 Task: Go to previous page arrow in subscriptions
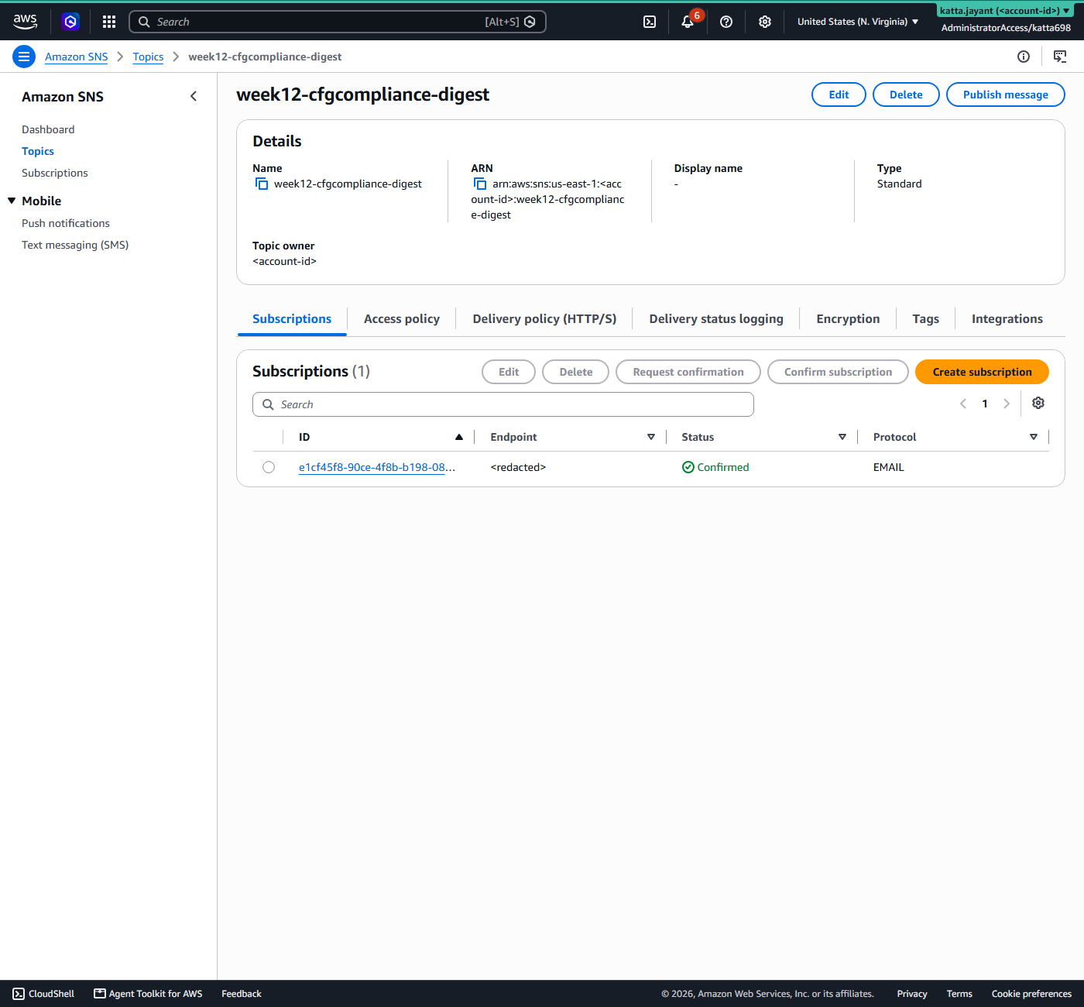963,404
